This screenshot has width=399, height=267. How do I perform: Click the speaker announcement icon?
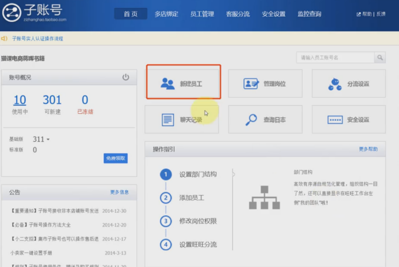(4, 39)
